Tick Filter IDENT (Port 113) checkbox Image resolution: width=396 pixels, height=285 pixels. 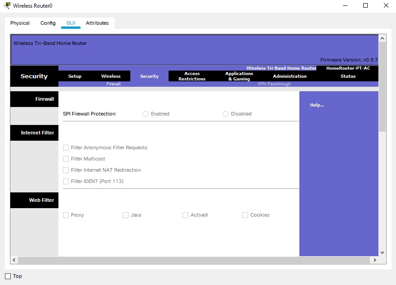tap(66, 182)
